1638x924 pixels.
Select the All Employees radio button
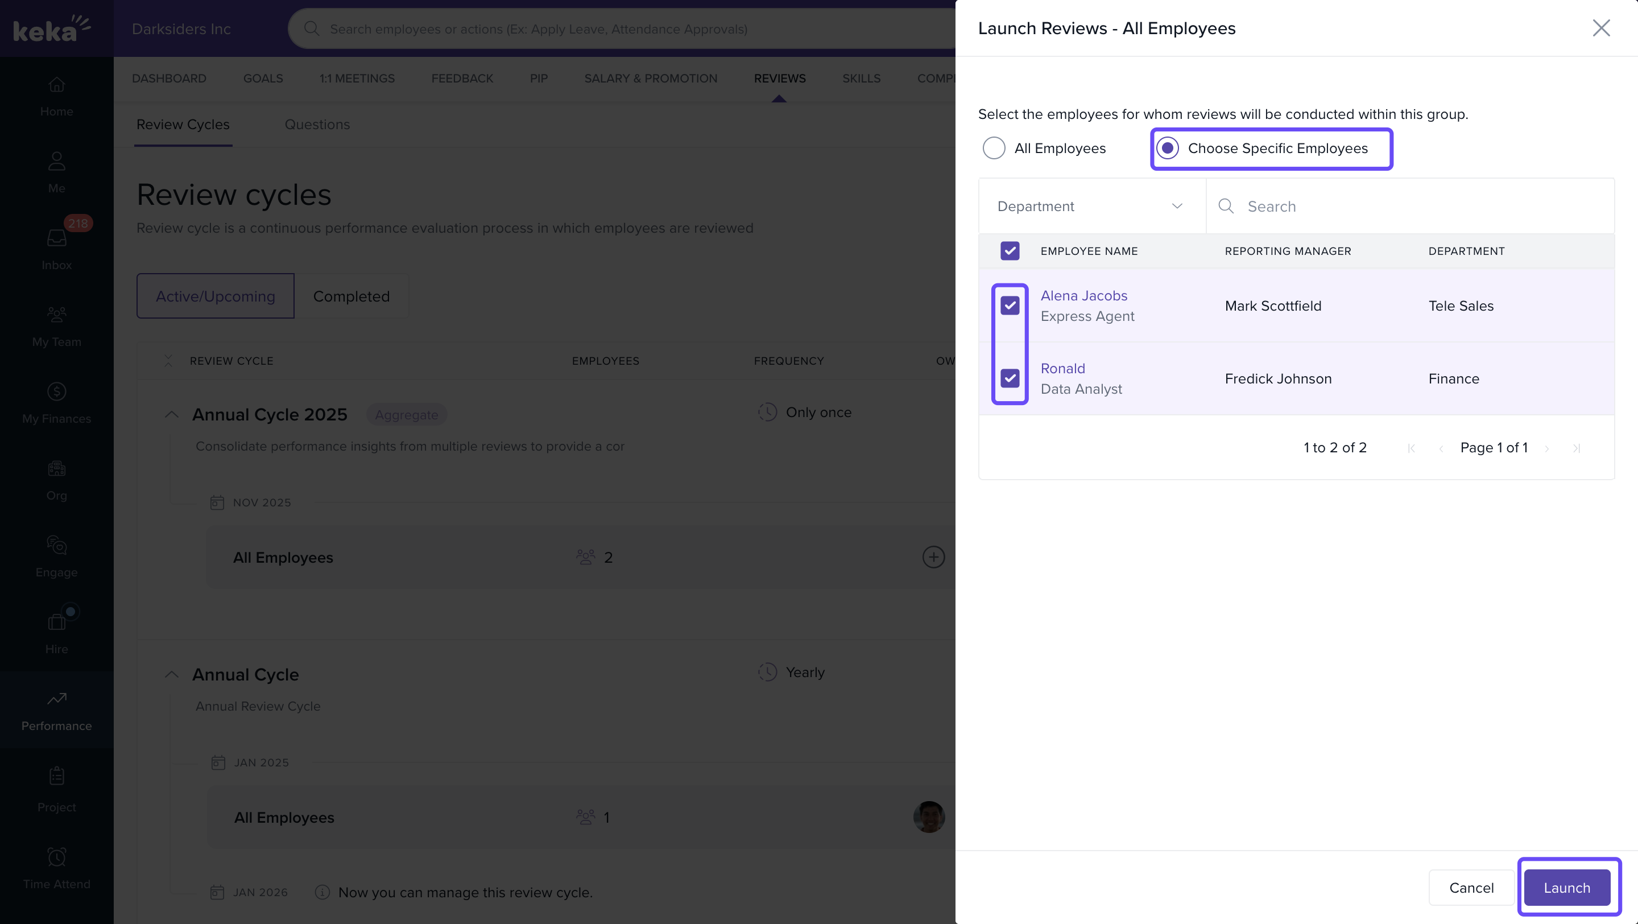click(x=994, y=148)
